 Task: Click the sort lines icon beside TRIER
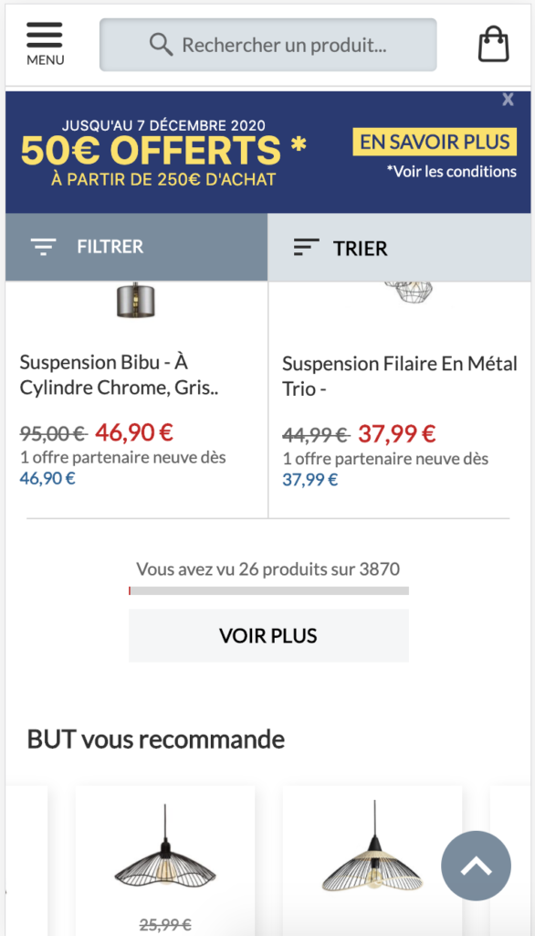(x=307, y=247)
